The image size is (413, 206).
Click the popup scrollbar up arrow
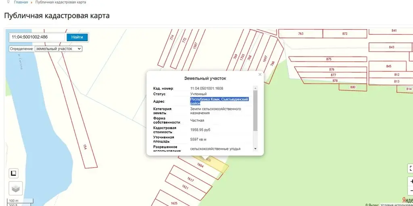pos(255,88)
